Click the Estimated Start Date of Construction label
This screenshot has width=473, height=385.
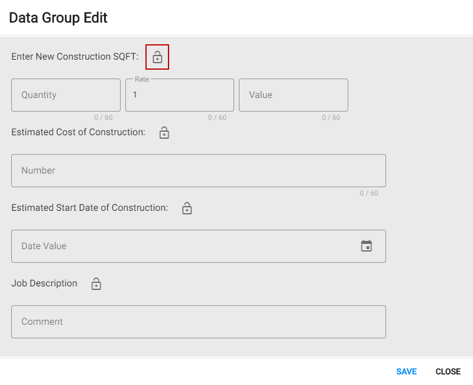coord(89,208)
